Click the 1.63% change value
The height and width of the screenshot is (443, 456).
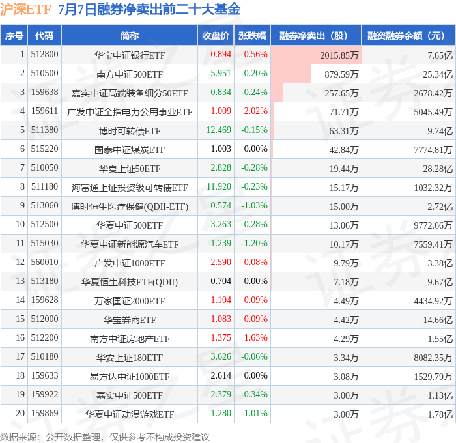pos(255,338)
